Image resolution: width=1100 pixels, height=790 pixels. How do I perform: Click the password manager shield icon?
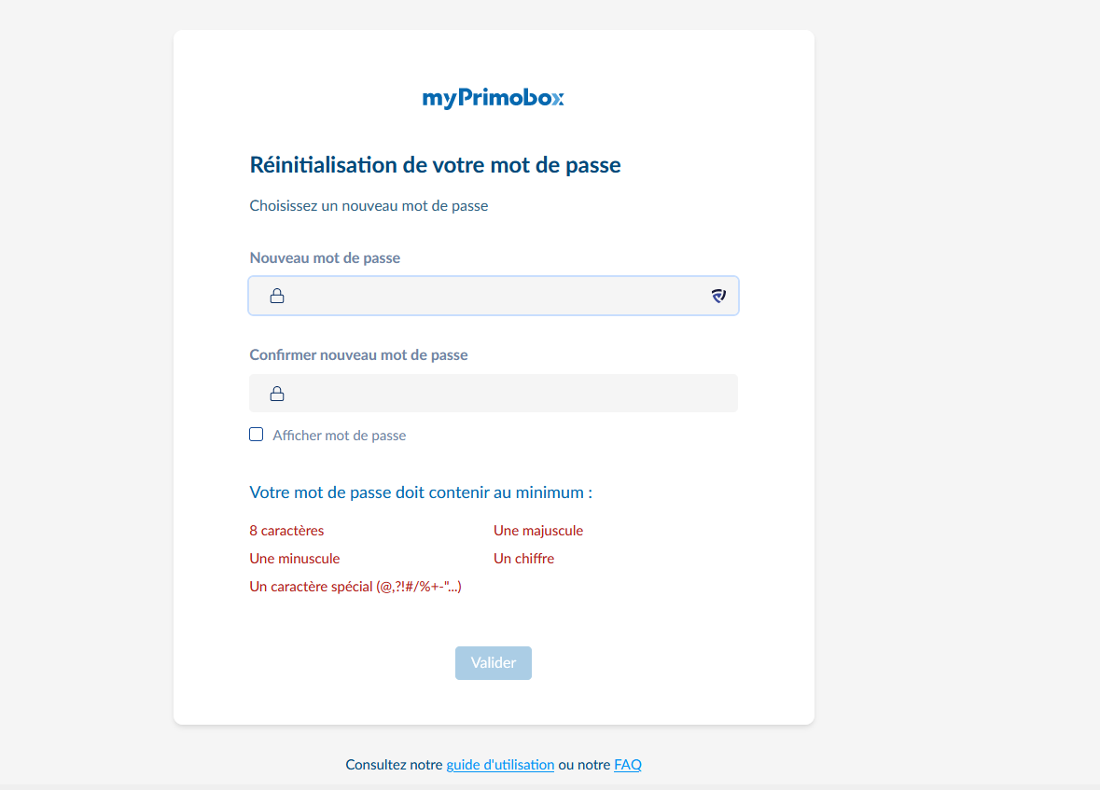[x=718, y=297]
